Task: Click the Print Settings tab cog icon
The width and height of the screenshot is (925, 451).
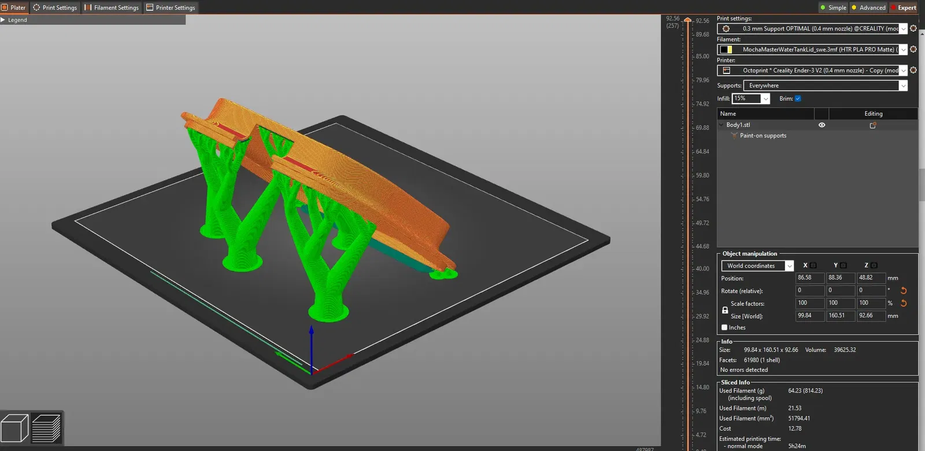Action: click(36, 8)
